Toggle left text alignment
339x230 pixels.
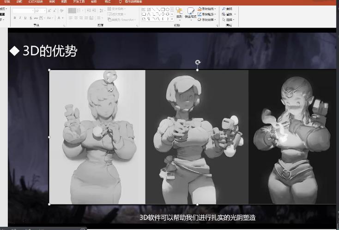tap(70, 18)
